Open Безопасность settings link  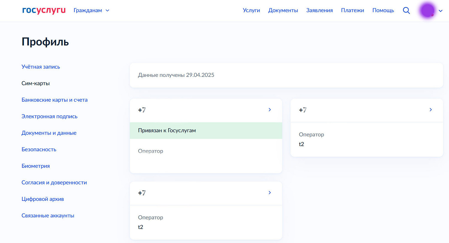[39, 149]
